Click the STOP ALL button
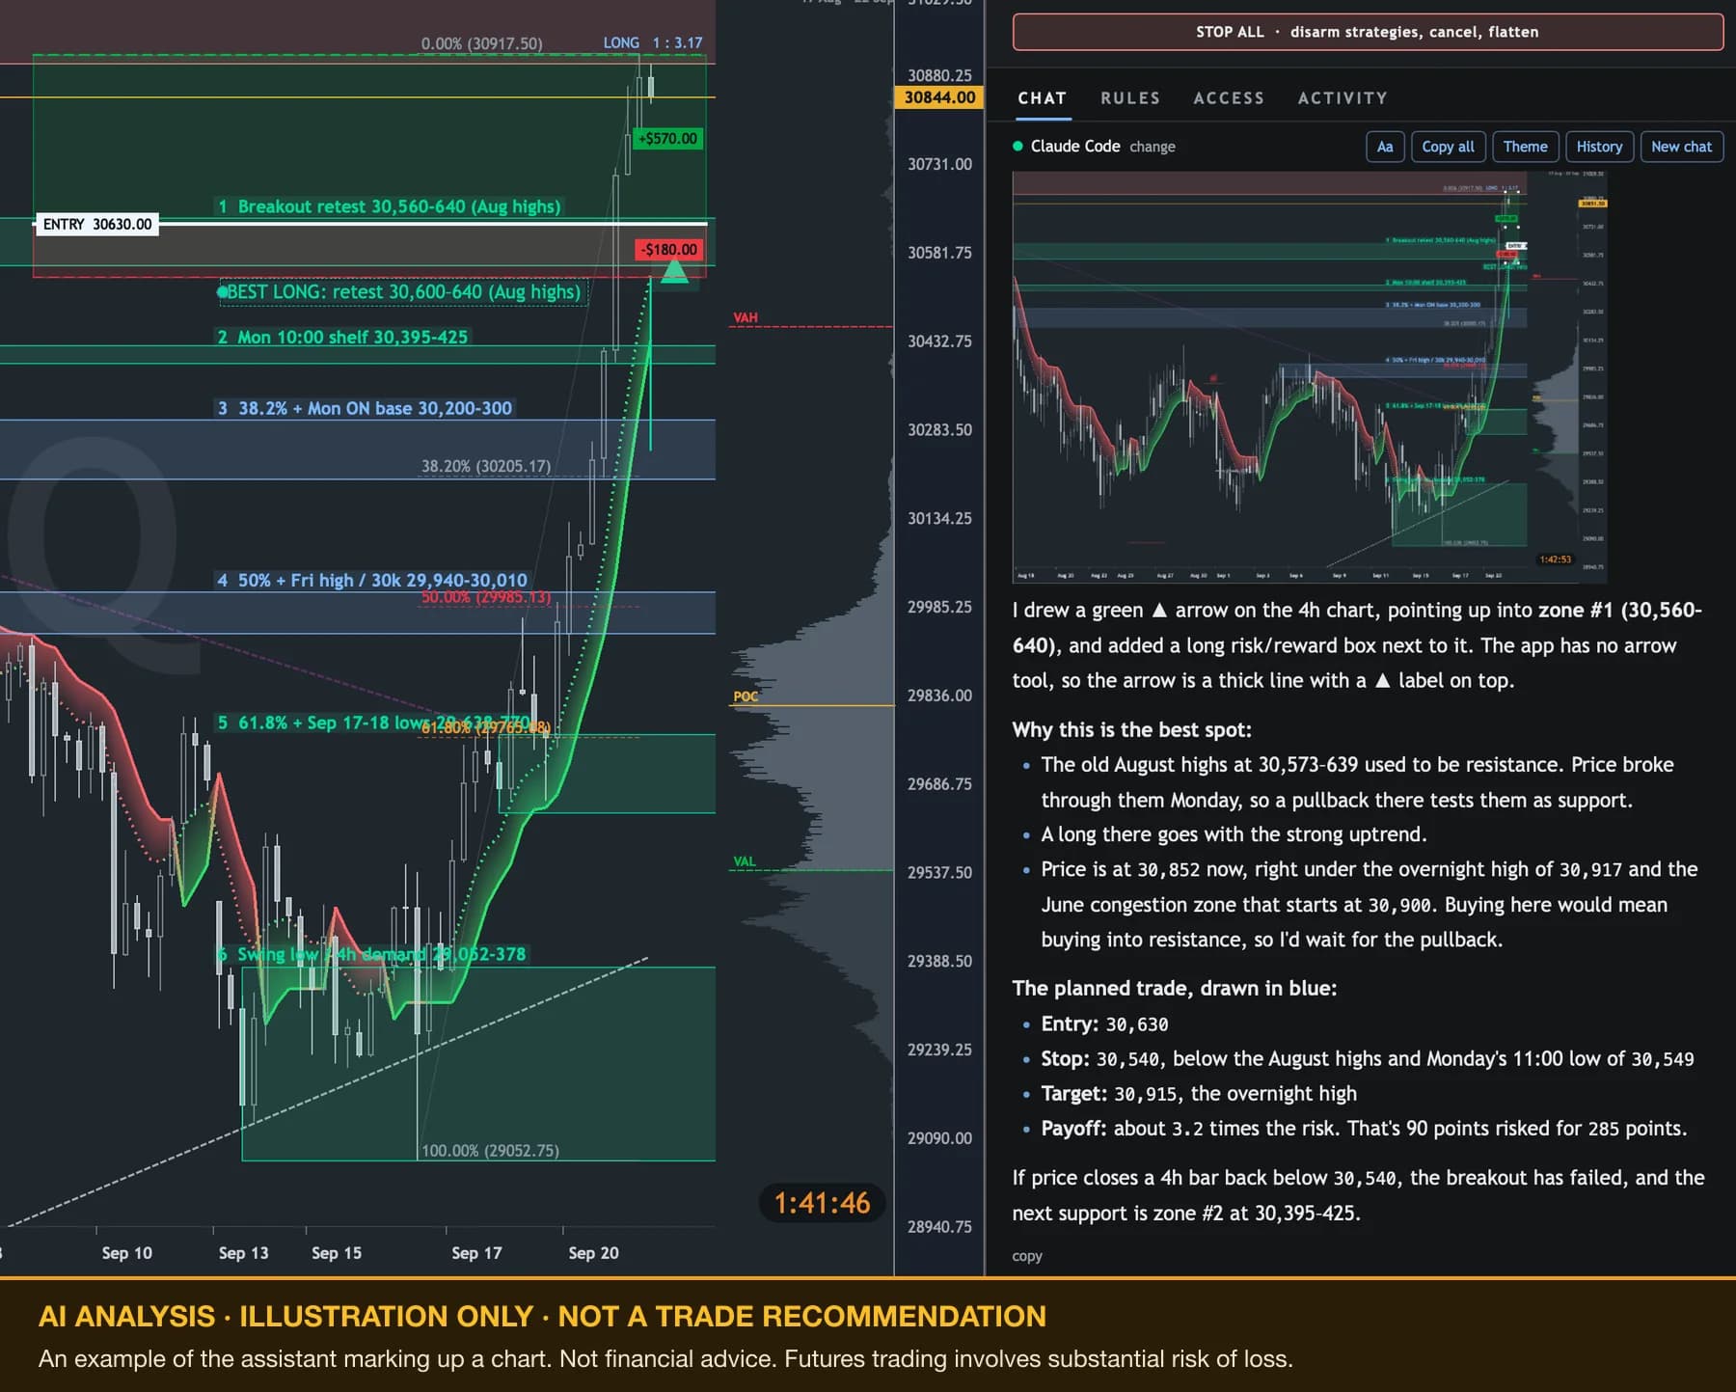1736x1392 pixels. coord(1368,32)
